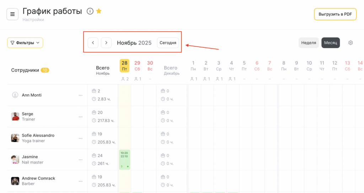Open the schedule settings gear
Screen dimensions: 364x193
[x=350, y=43]
